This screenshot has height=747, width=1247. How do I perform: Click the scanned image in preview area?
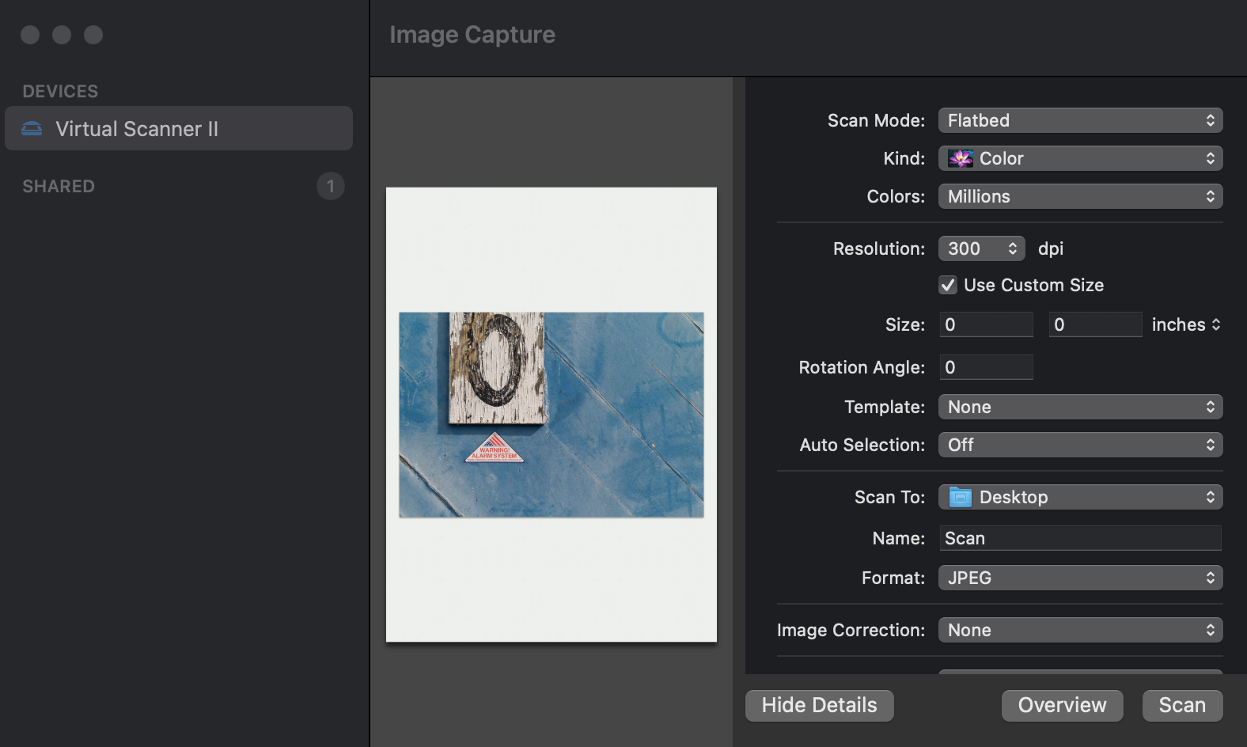pos(551,415)
